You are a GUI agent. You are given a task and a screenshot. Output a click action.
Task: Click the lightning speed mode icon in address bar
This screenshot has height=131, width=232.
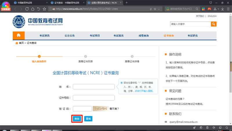[151, 9]
